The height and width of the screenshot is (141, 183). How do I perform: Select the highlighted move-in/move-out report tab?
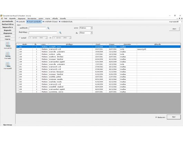click(x=34, y=22)
